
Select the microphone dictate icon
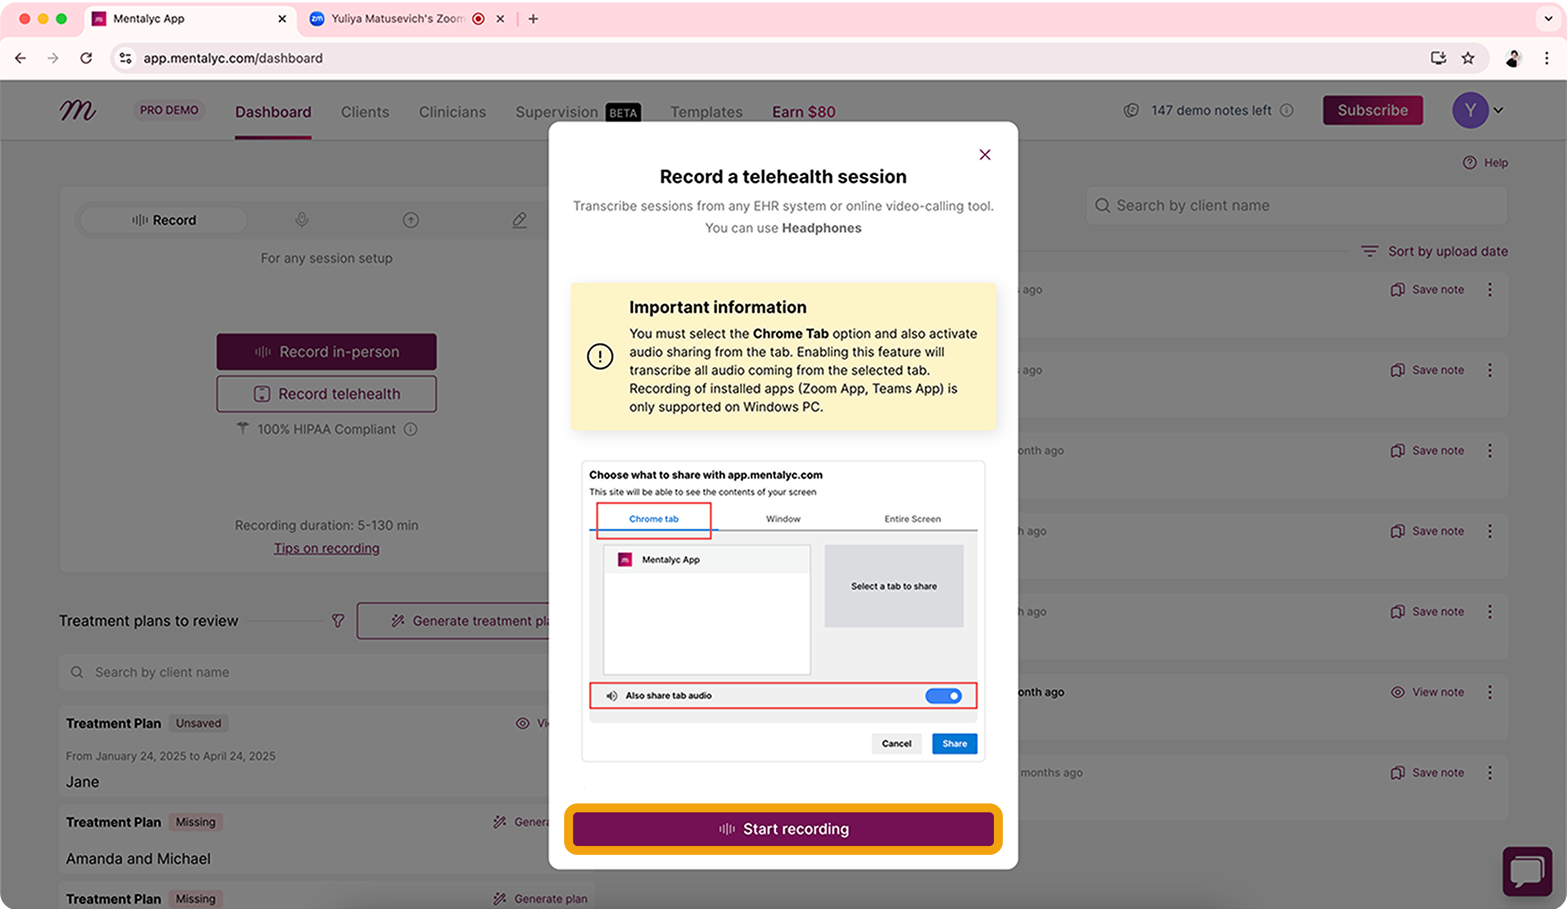click(x=302, y=220)
